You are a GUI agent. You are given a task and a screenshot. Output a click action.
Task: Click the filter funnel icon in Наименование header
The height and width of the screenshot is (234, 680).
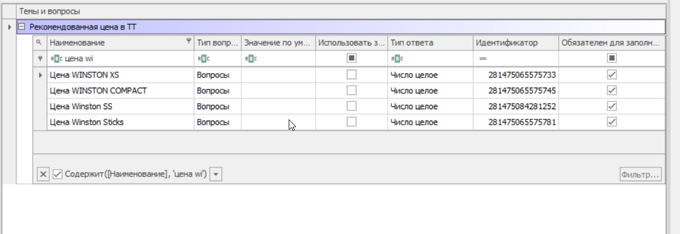pos(188,42)
